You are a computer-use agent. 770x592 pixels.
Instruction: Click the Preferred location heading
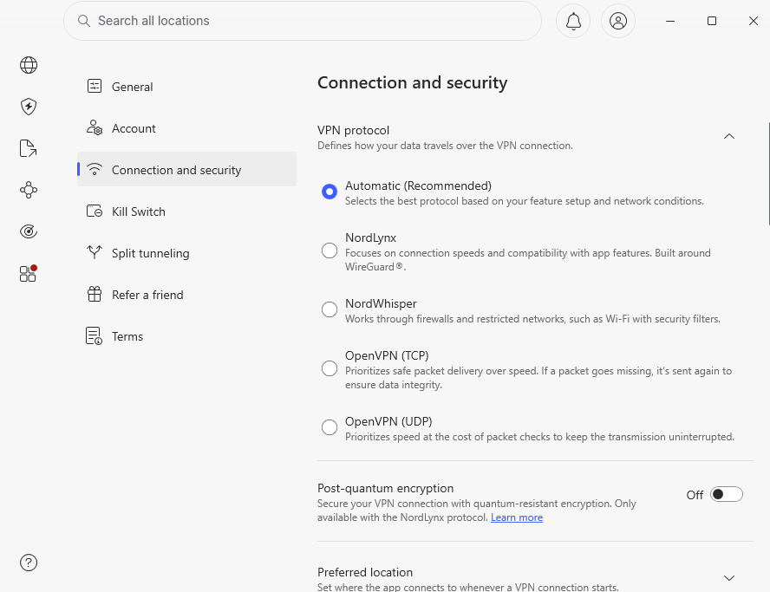click(365, 572)
